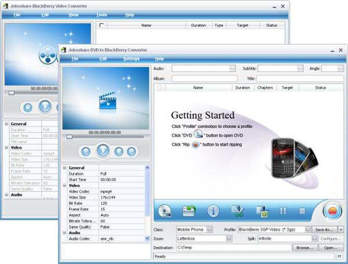Click the folder with green arrow toolbar icon

coord(189,211)
